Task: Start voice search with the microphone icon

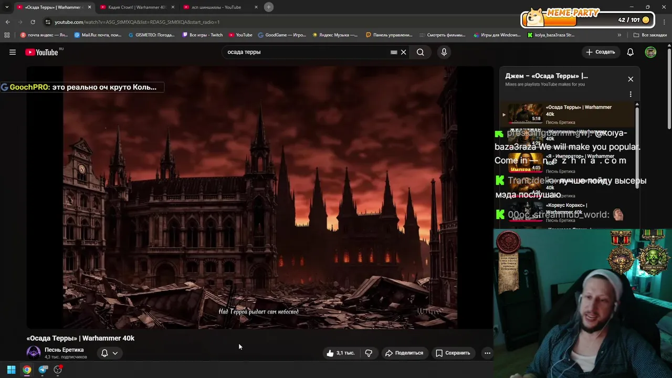Action: [x=444, y=52]
